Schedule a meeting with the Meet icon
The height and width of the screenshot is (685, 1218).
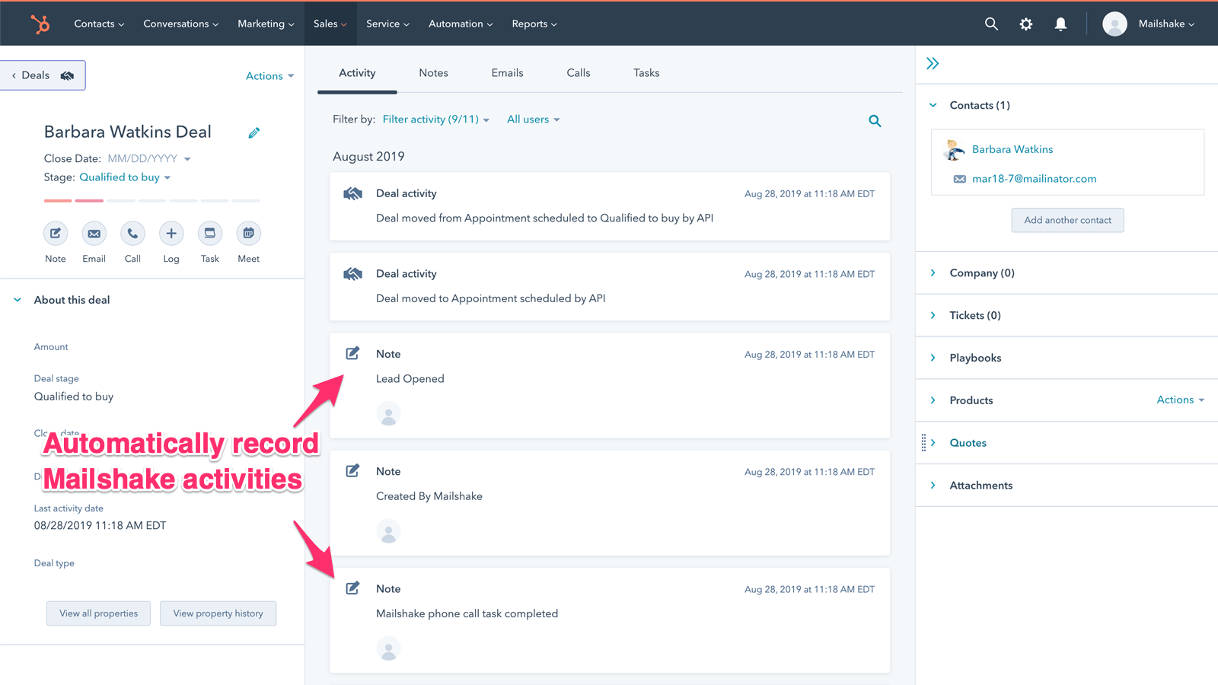coord(248,234)
